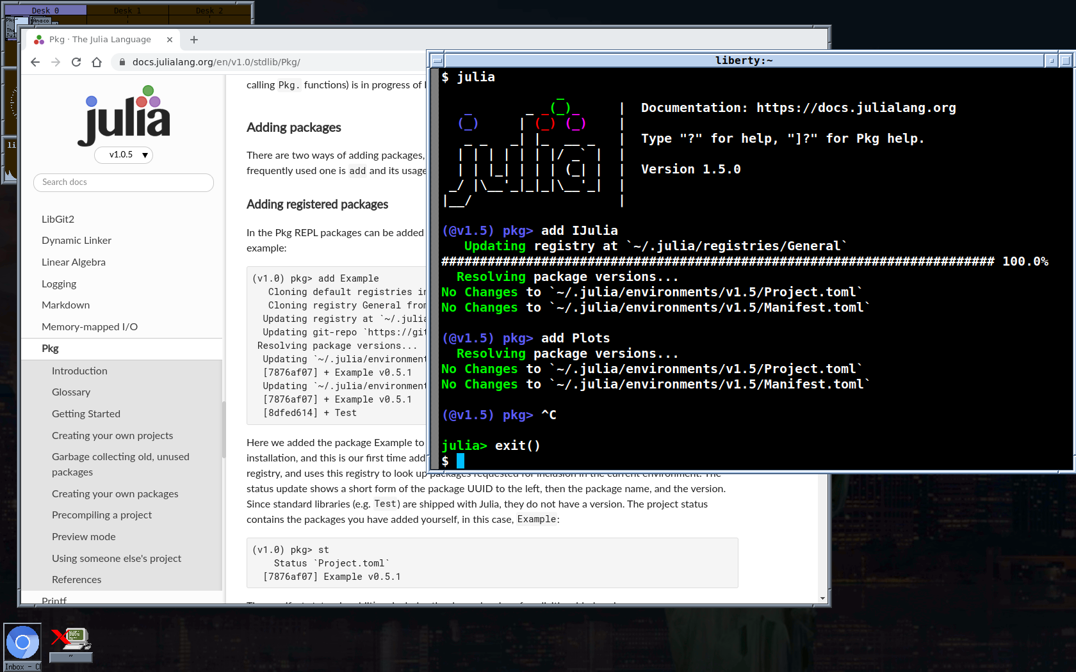
Task: Click the browser Back arrow
Action: [x=35, y=62]
